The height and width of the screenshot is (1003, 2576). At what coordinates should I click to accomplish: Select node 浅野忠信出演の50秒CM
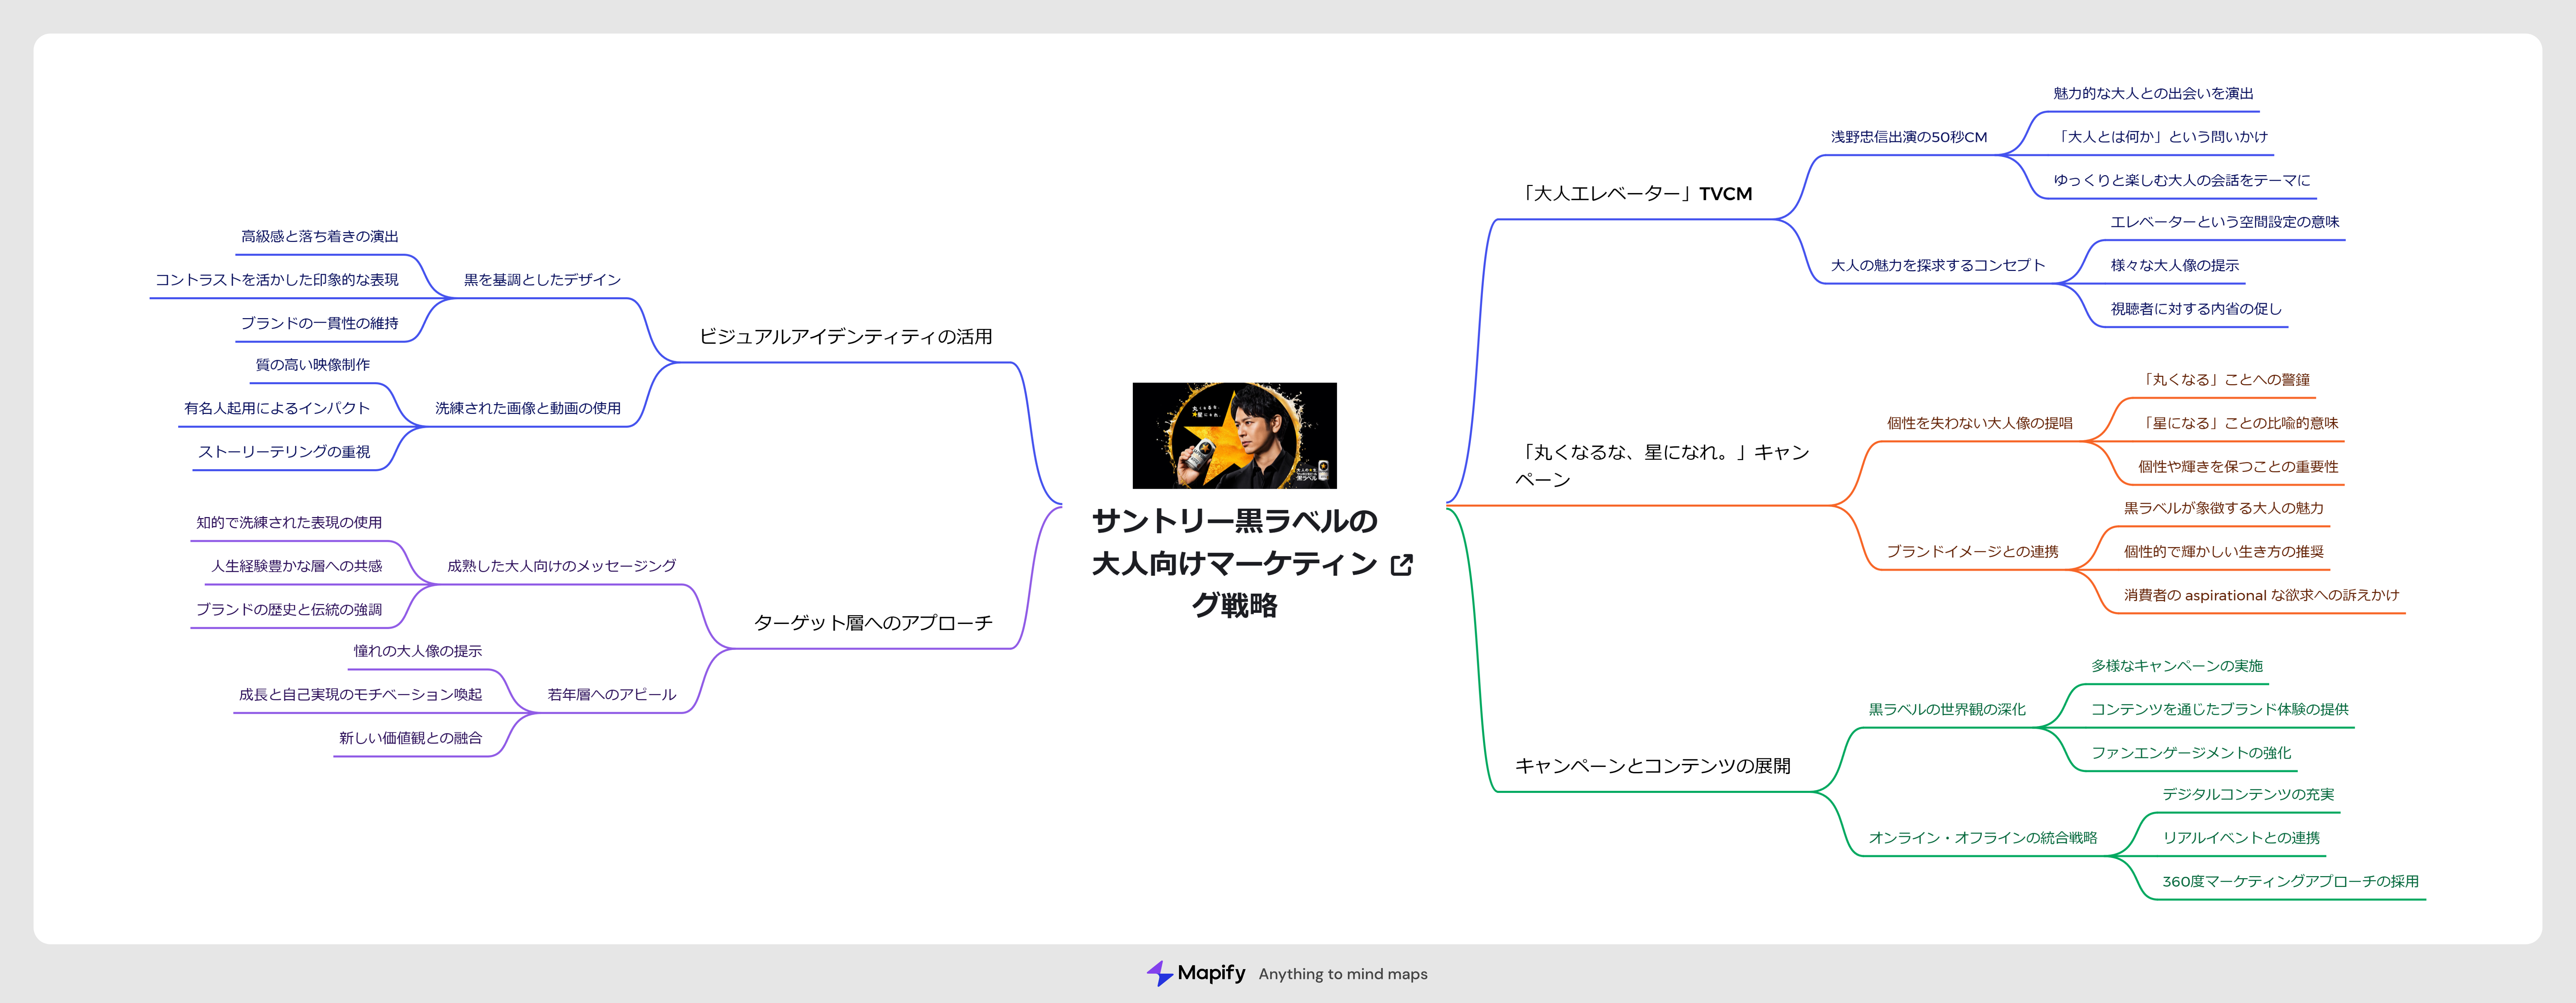click(x=1909, y=137)
